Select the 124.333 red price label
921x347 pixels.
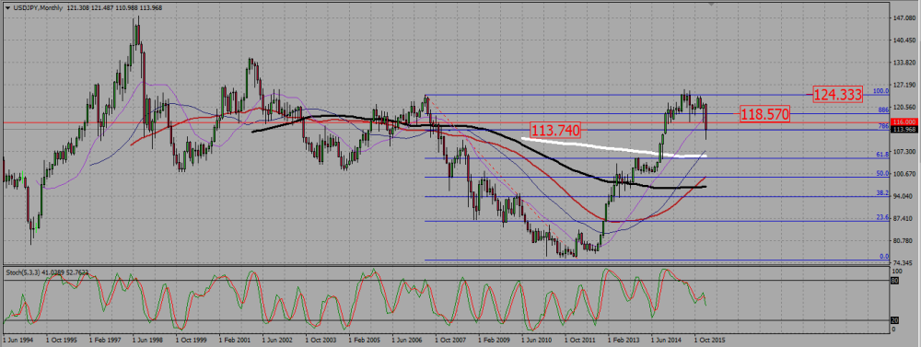click(x=837, y=94)
